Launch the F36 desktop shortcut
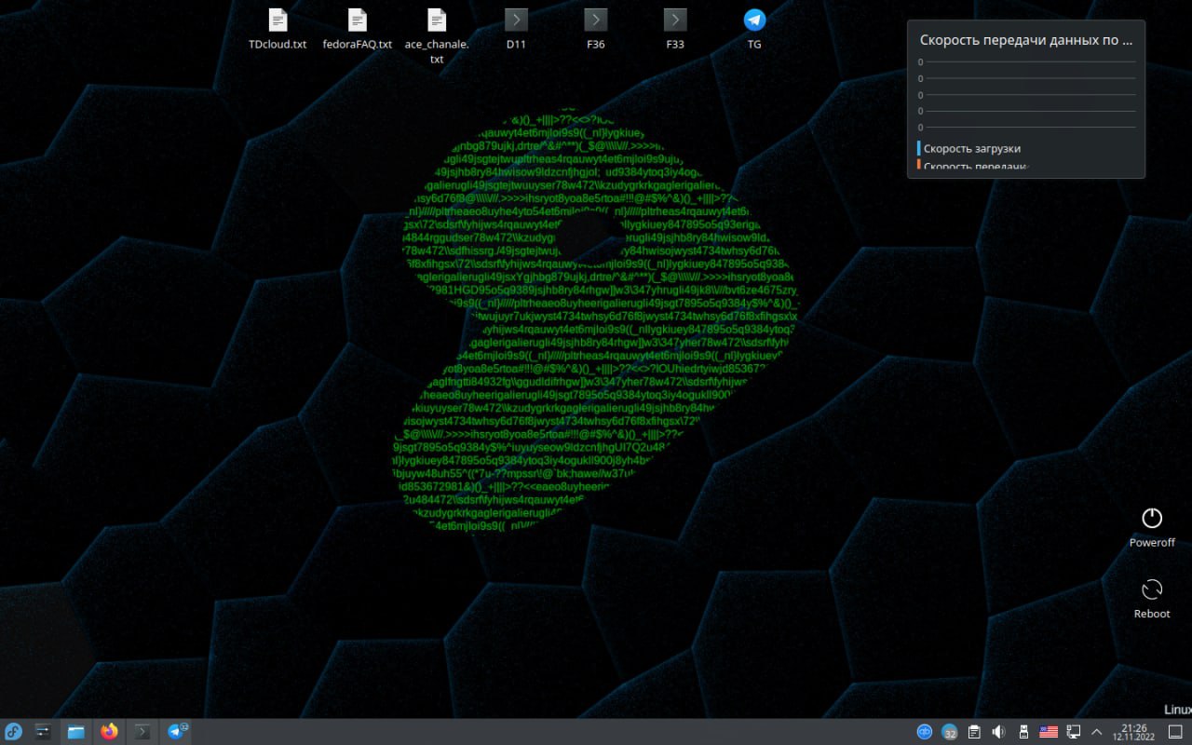 pyautogui.click(x=596, y=20)
